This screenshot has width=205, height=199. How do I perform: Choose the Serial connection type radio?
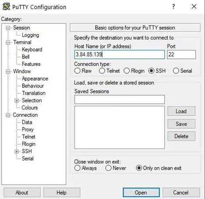click(x=176, y=71)
